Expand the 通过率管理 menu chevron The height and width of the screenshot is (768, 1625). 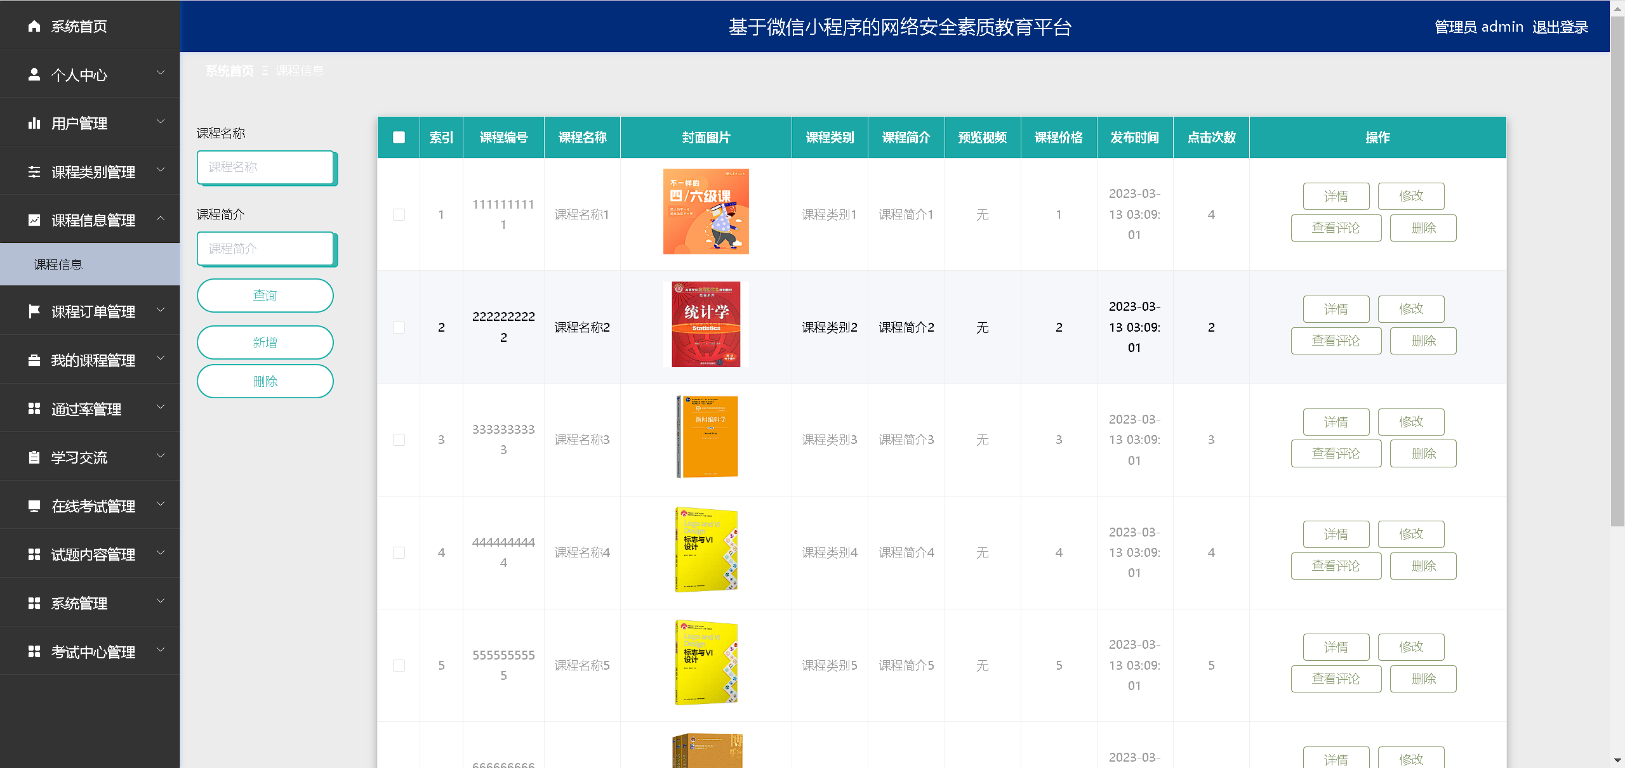(161, 407)
